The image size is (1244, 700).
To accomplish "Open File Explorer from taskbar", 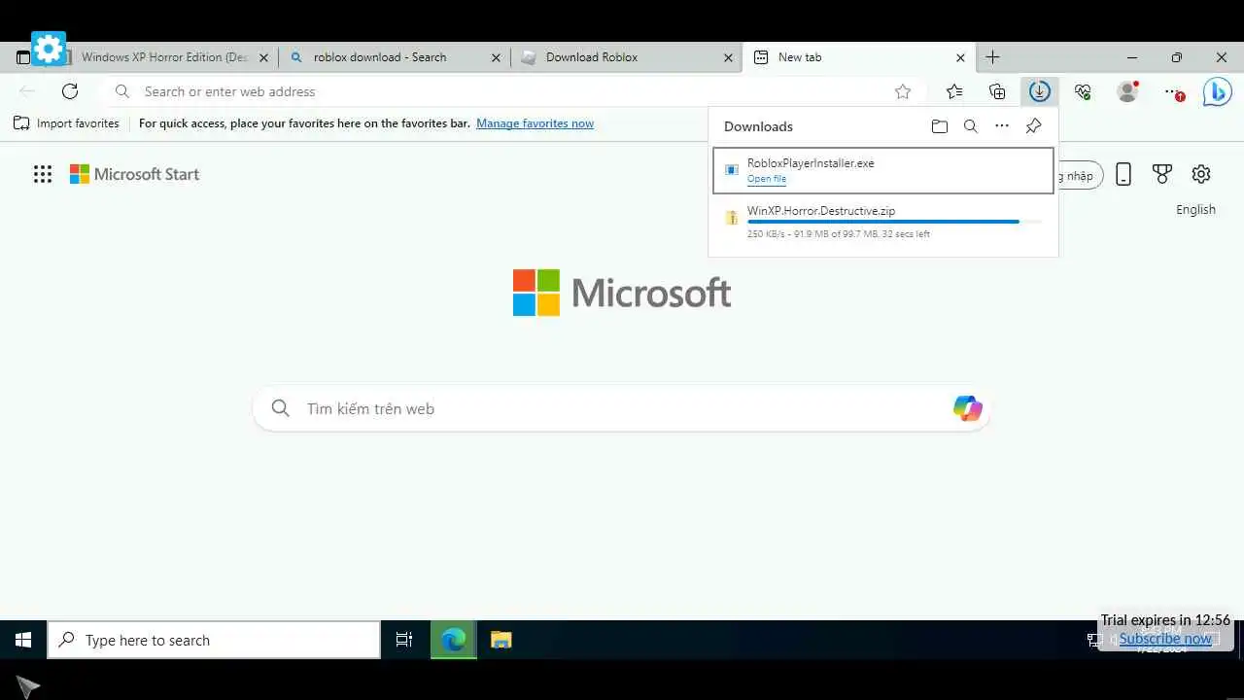I will (501, 640).
